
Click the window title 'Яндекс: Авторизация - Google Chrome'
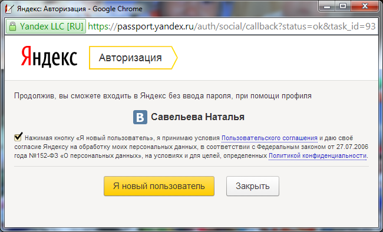click(80, 9)
